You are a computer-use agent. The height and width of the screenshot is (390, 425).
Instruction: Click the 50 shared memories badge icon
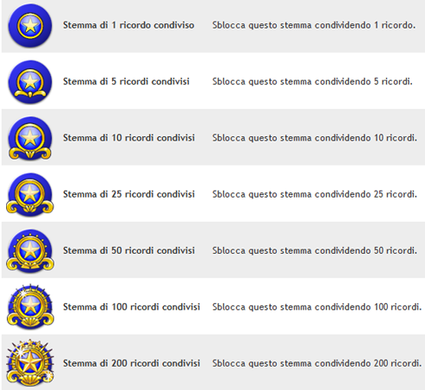click(x=30, y=251)
